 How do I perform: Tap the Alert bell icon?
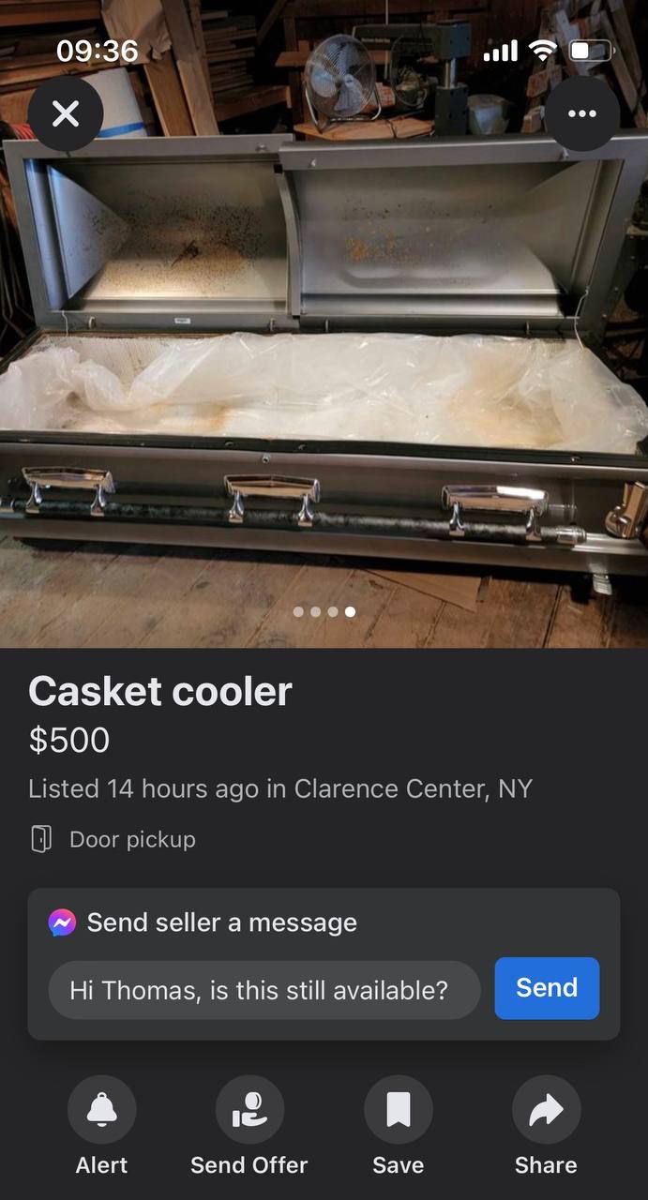tap(101, 1110)
